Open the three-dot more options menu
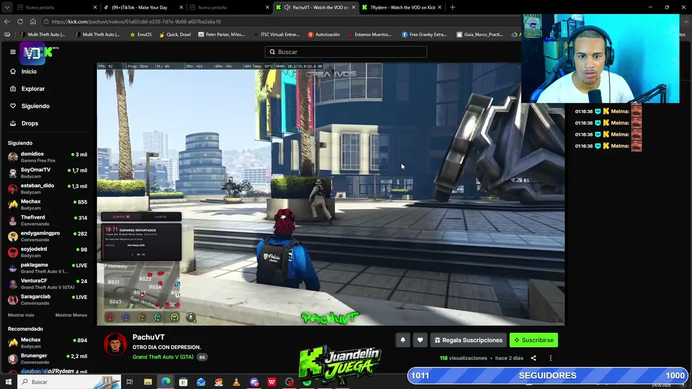This screenshot has width=692, height=389. (550, 358)
